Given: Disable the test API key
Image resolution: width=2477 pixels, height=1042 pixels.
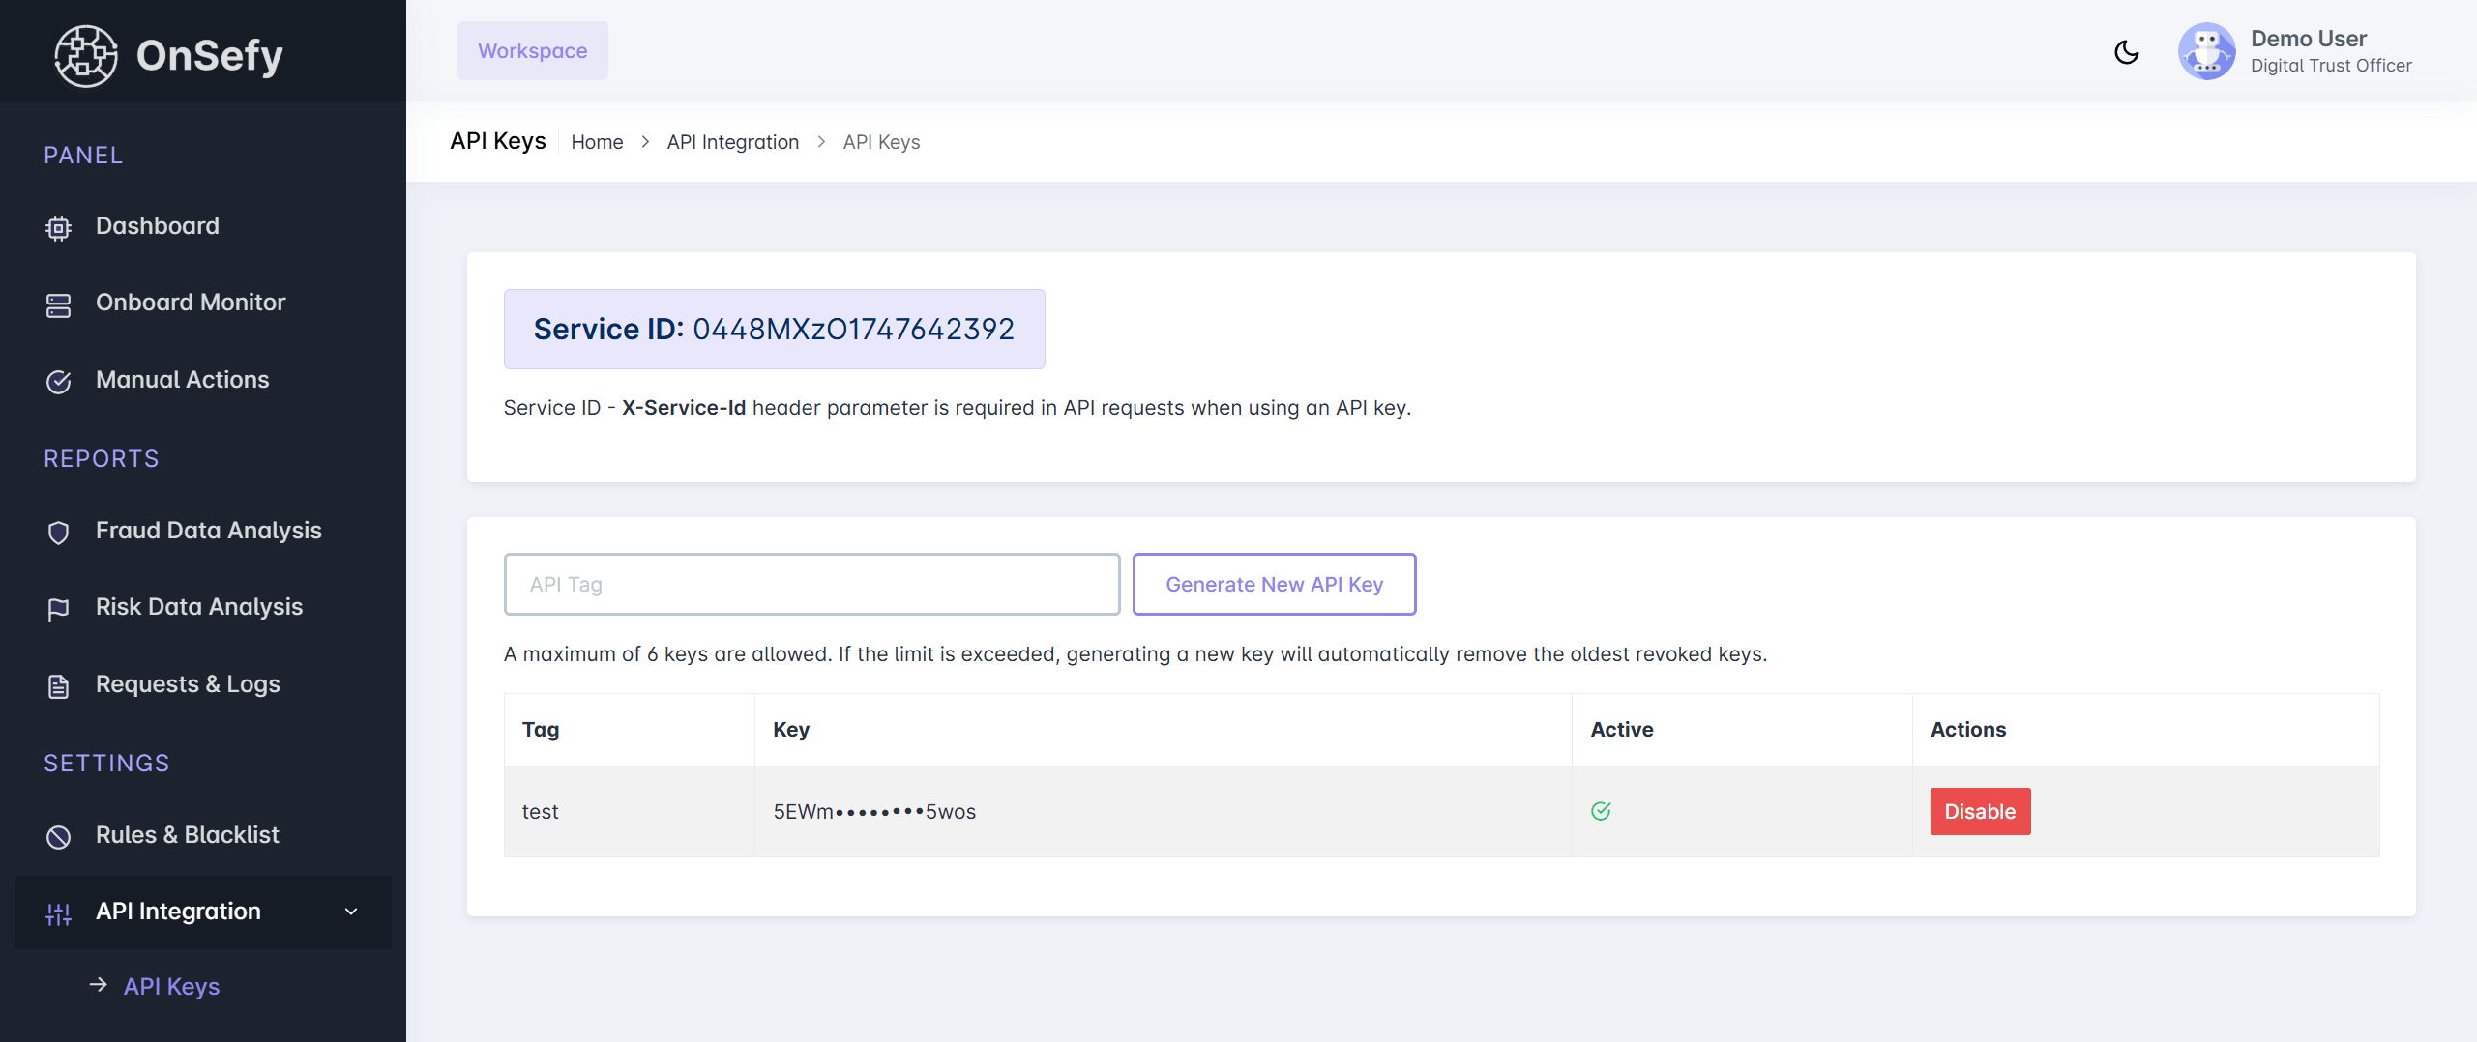Looking at the screenshot, I should click(1980, 811).
